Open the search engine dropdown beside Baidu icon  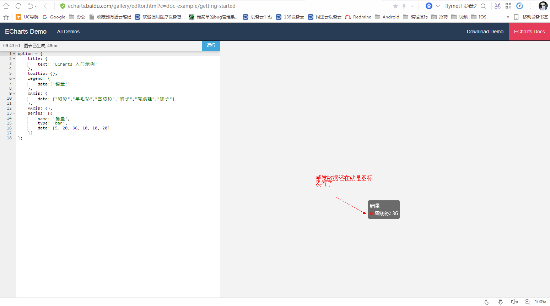point(438,6)
